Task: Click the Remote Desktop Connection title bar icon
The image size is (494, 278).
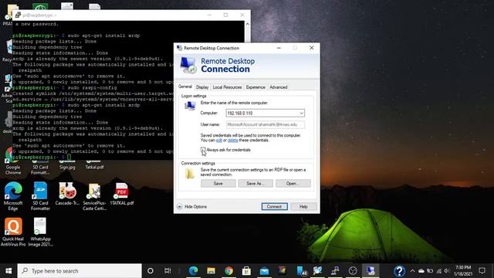Action: [x=180, y=48]
